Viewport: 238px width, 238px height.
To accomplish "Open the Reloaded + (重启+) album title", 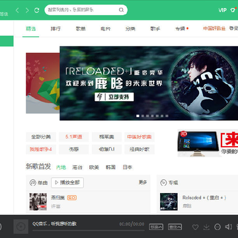I will coord(204,198).
